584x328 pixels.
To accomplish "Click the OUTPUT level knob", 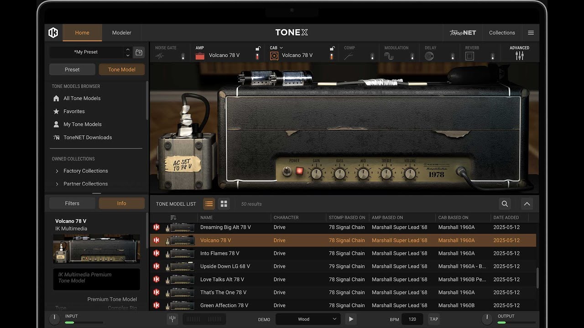I will pyautogui.click(x=487, y=319).
